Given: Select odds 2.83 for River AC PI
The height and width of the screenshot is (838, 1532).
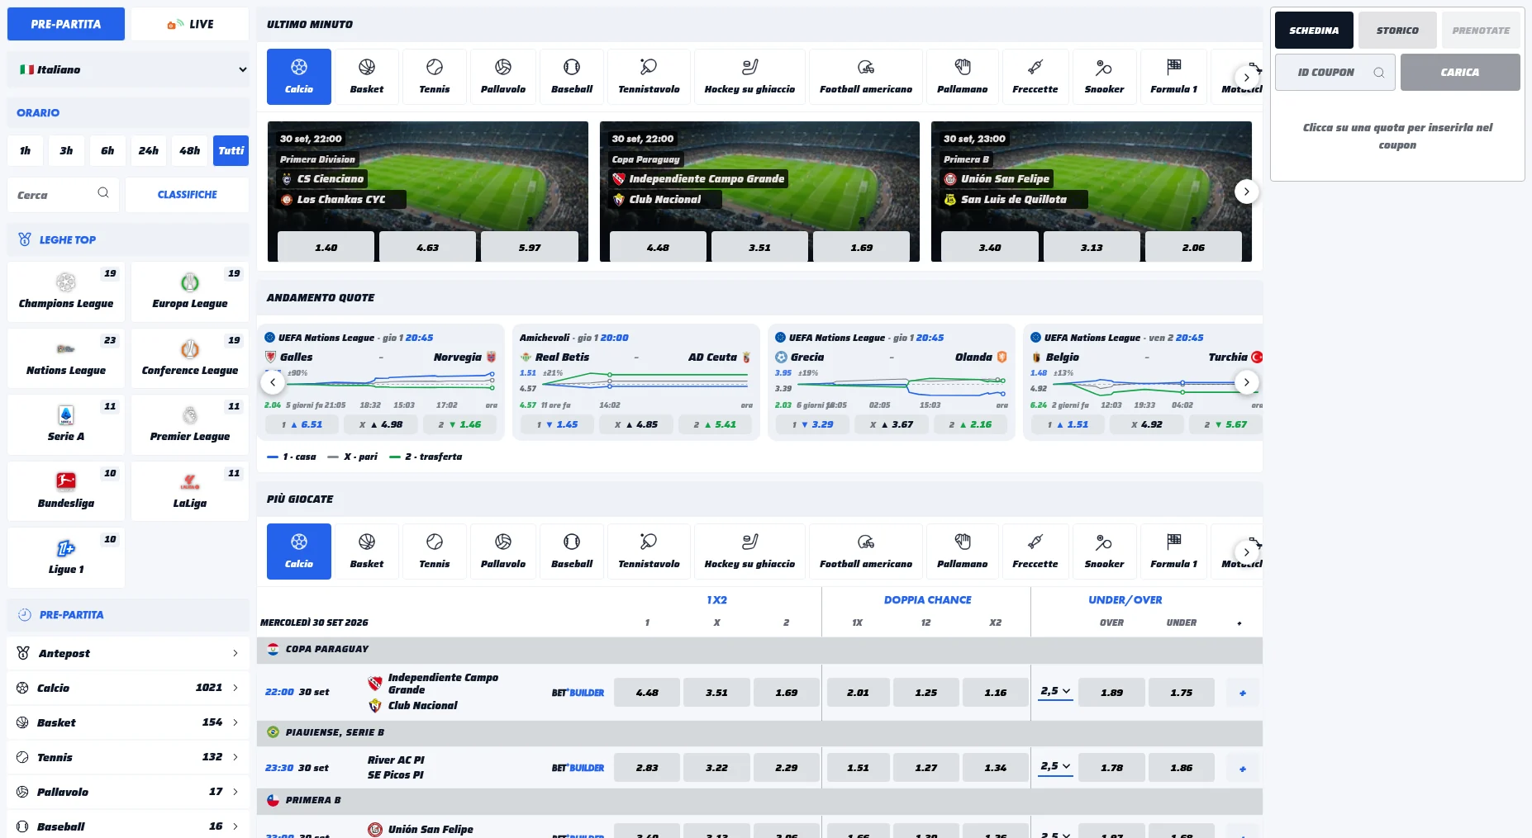Looking at the screenshot, I should click(x=647, y=768).
